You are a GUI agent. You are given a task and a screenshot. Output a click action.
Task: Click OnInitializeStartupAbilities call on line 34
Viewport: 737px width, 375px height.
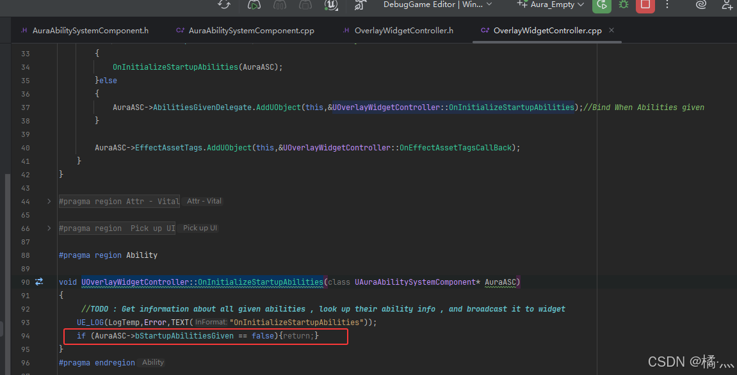click(x=175, y=67)
